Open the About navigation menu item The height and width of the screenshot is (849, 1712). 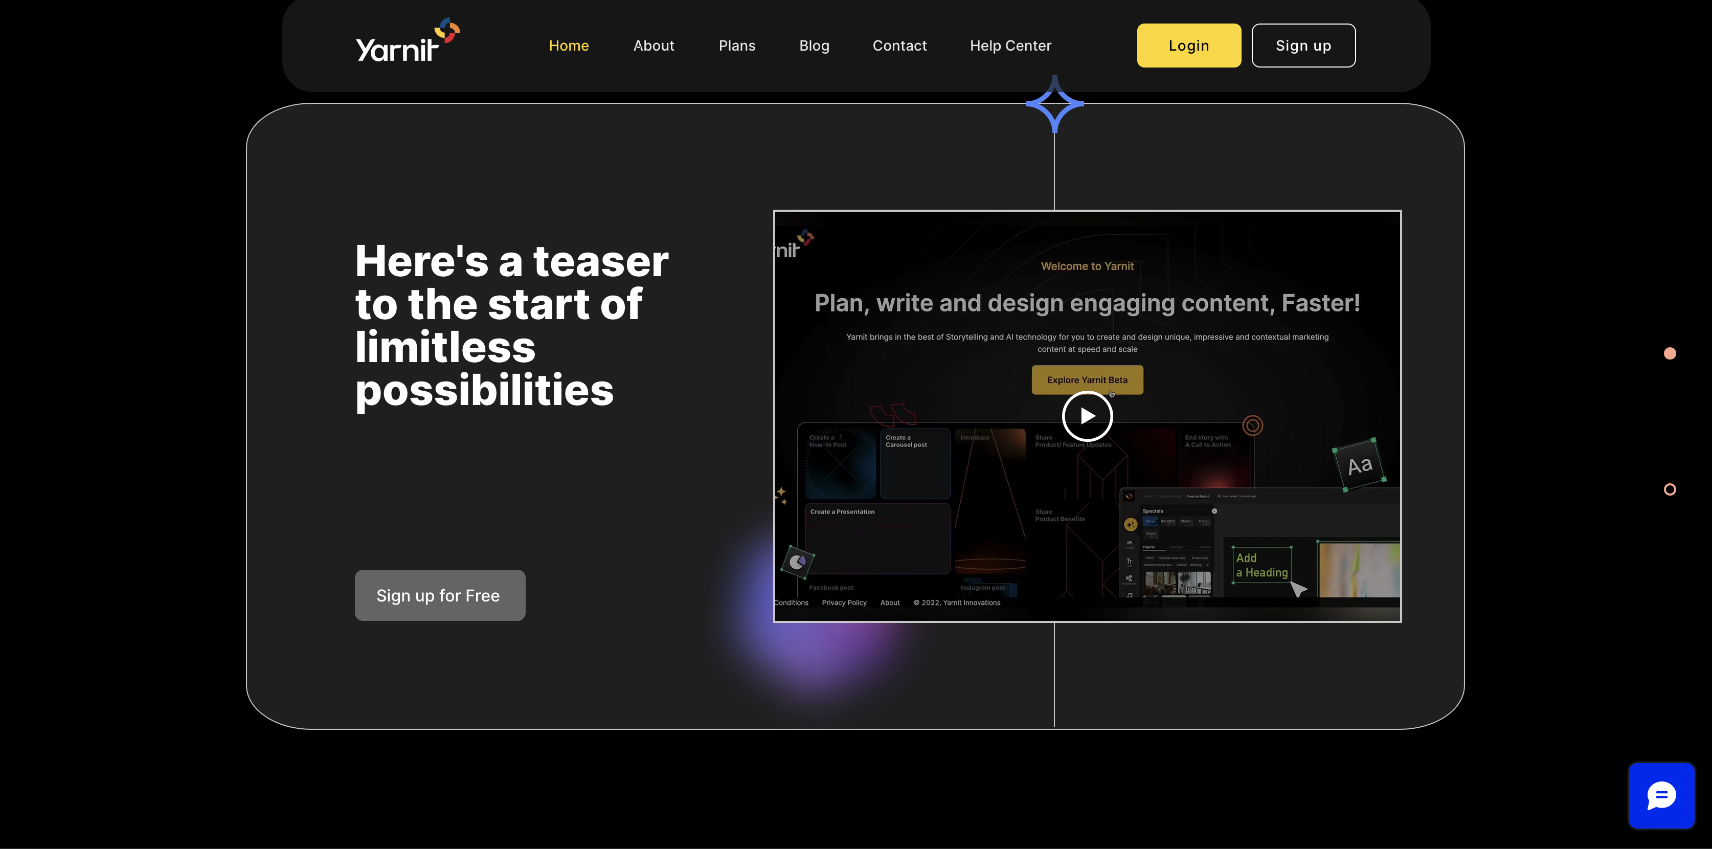click(x=653, y=45)
